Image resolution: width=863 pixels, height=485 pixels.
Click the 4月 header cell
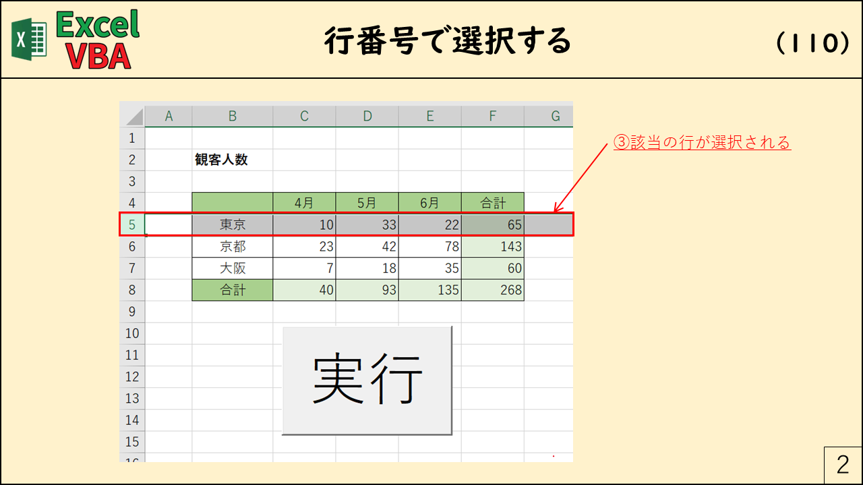[x=304, y=203]
